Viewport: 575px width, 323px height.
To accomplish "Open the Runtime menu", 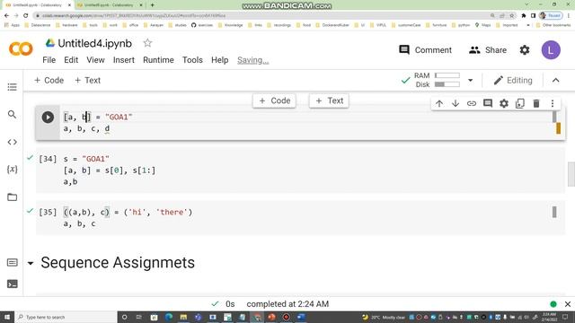I will coord(158,60).
